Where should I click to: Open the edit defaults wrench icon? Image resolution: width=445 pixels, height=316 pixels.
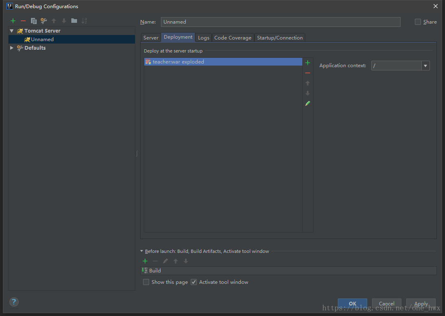(x=44, y=21)
